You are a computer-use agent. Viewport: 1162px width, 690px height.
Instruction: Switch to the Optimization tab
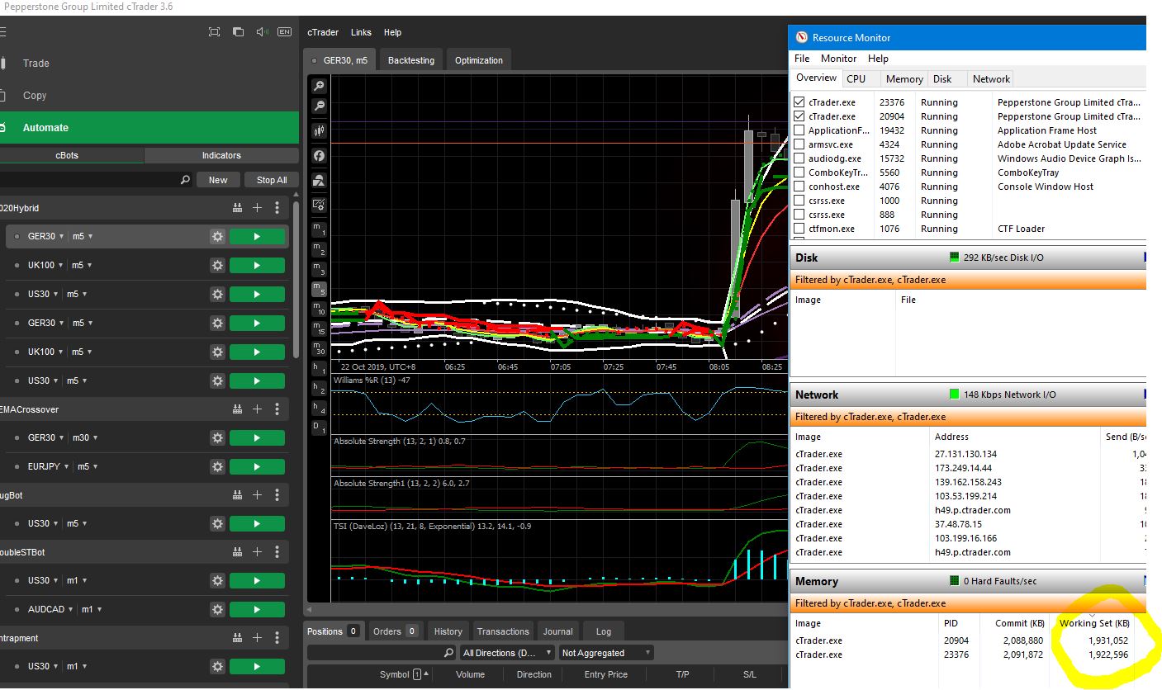479,60
